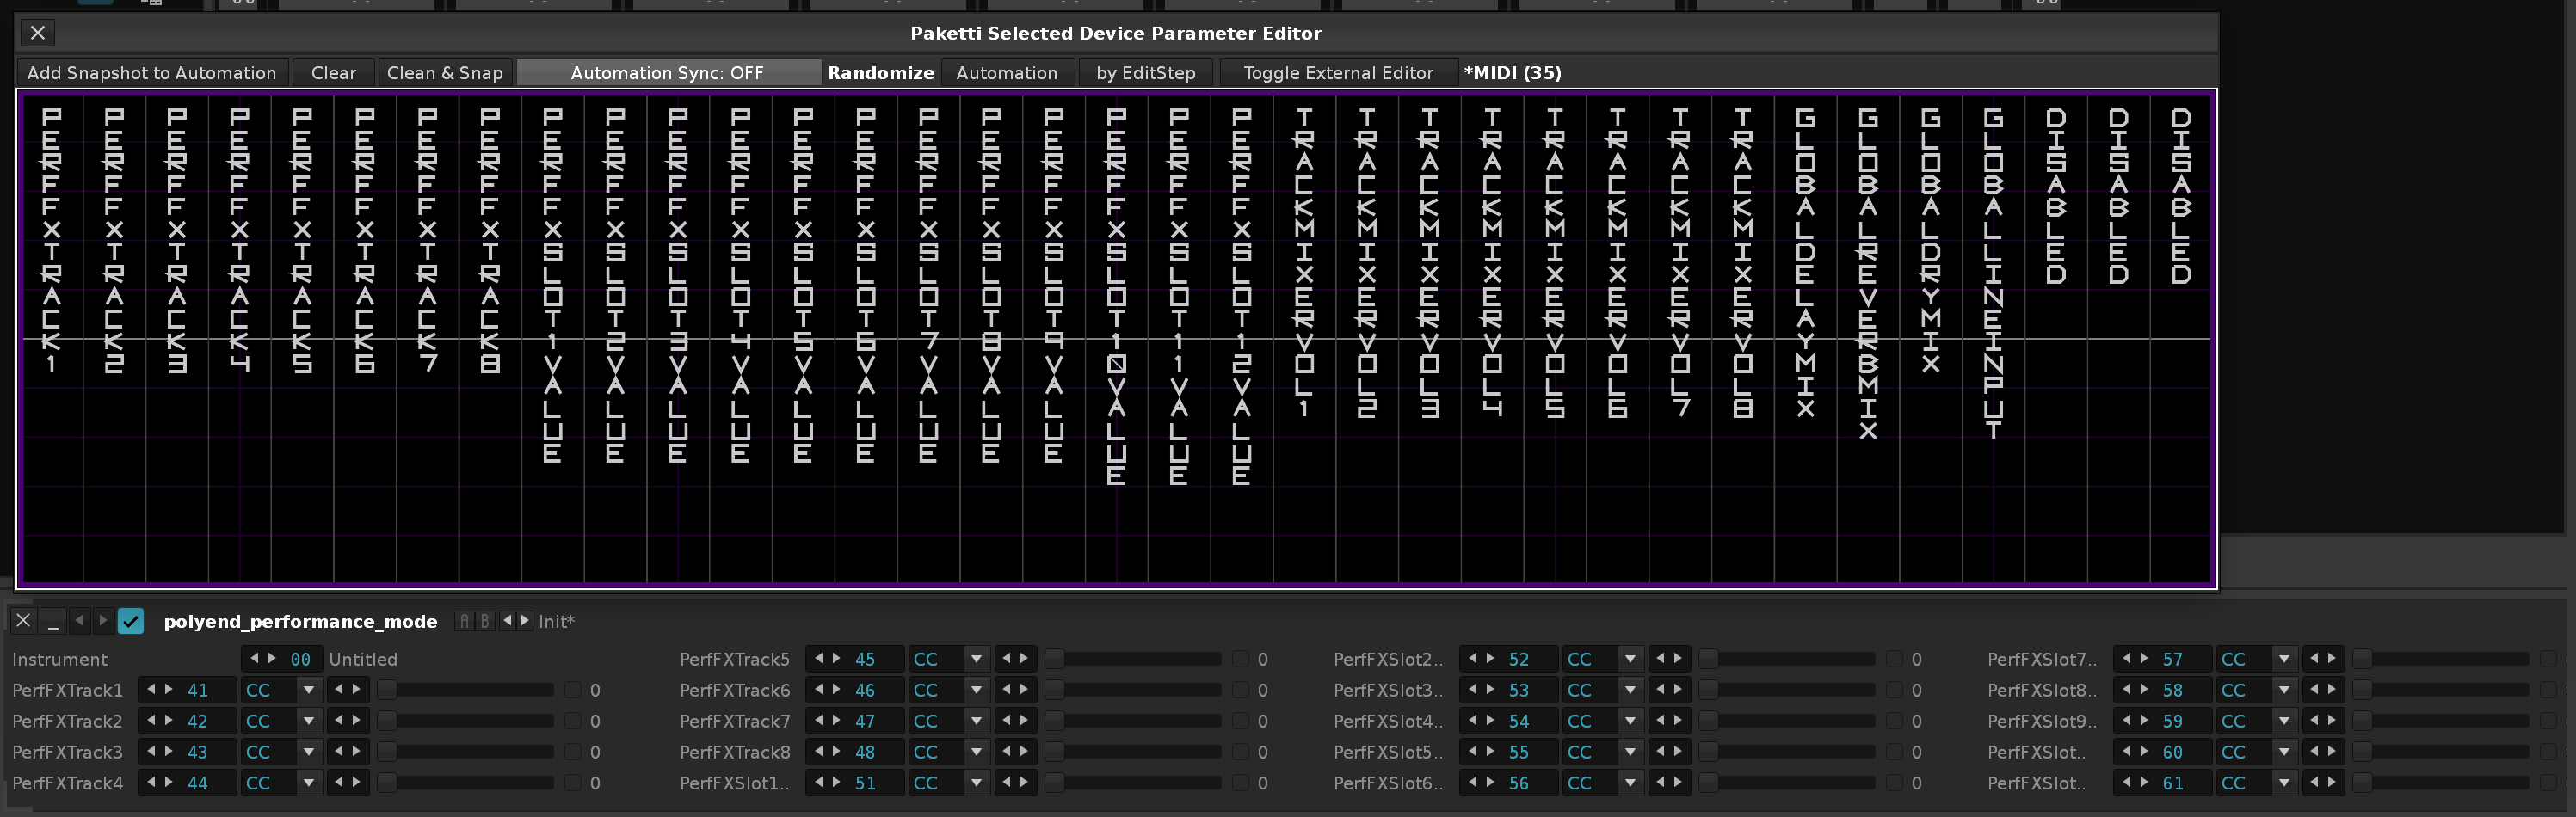Close the Paketti Parameter Editor dialog
Image resolution: width=2576 pixels, height=817 pixels.
pyautogui.click(x=38, y=33)
